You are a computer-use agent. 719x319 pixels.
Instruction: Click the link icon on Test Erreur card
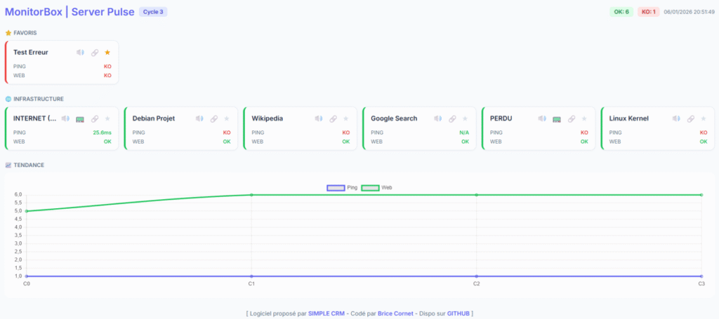tap(95, 53)
